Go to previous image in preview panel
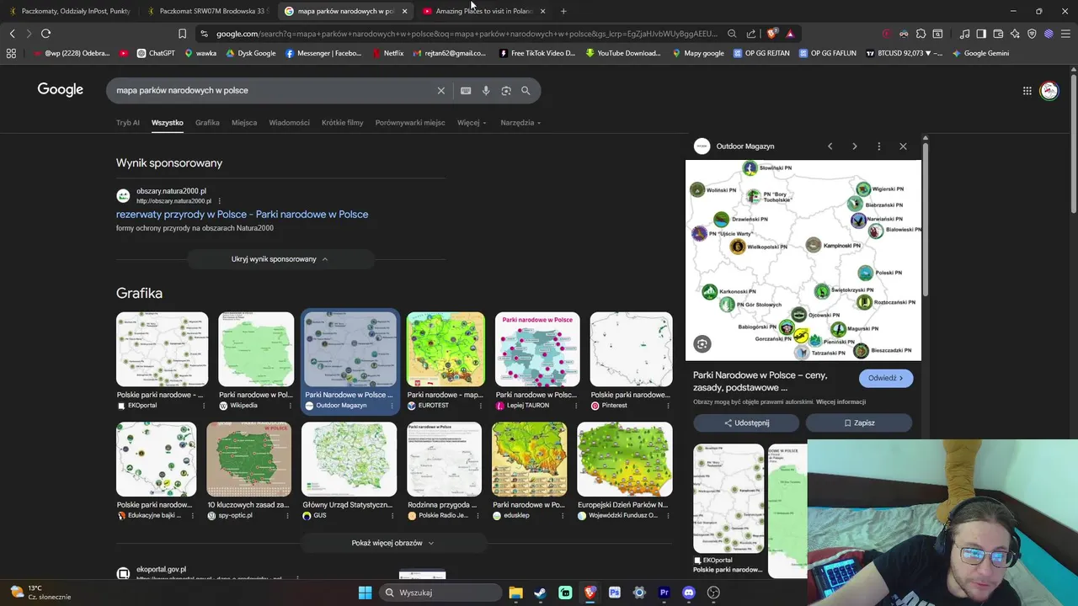Viewport: 1078px width, 606px height. [x=830, y=146]
